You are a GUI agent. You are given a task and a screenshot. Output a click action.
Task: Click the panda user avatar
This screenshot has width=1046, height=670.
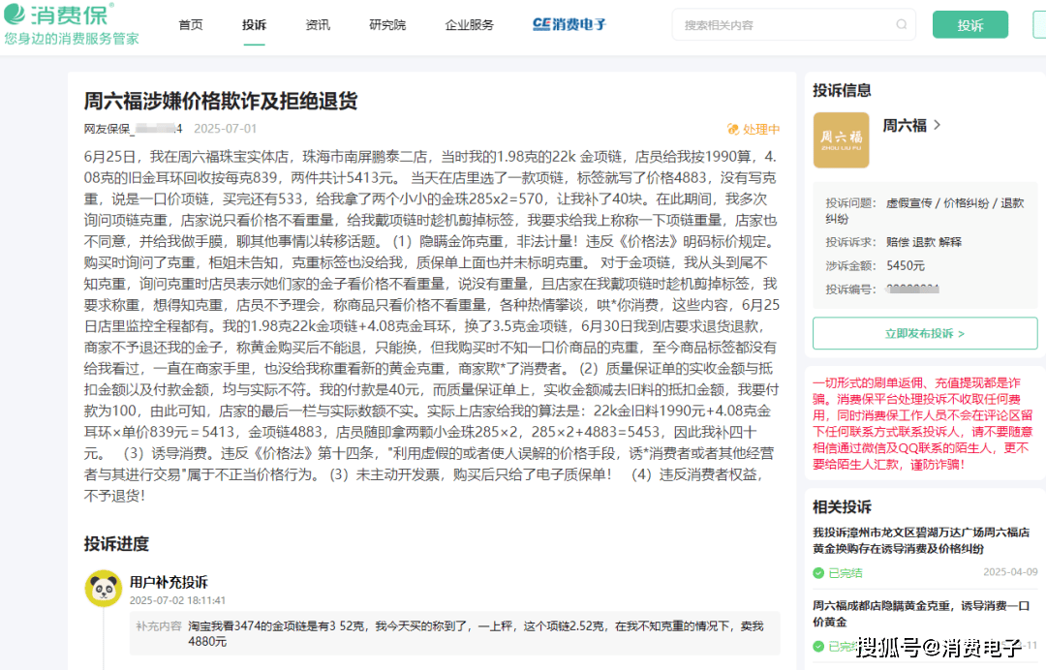coord(104,588)
